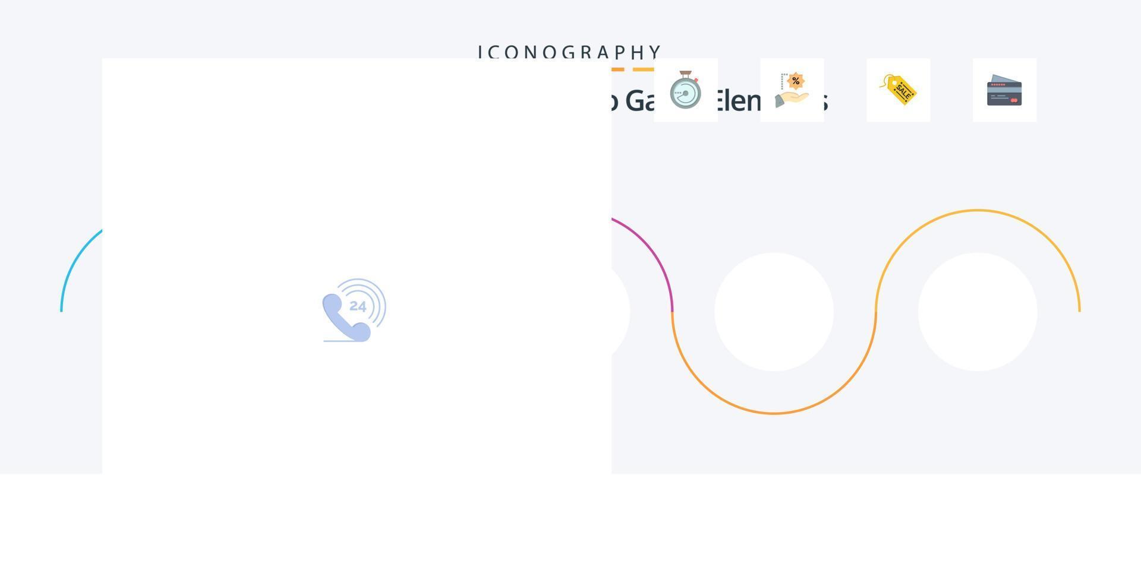The image size is (1141, 567).
Task: Open the yellow SALE tag icon
Action: click(898, 90)
